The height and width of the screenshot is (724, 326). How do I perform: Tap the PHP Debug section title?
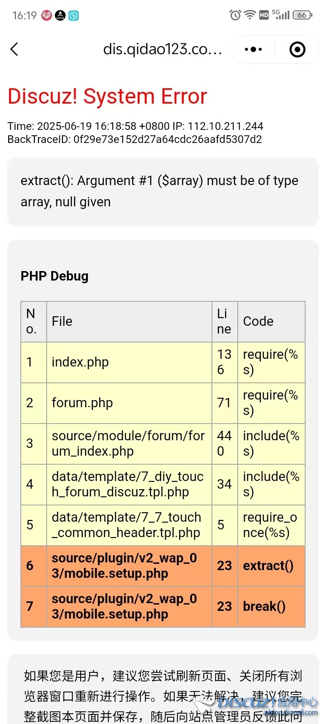(55, 276)
